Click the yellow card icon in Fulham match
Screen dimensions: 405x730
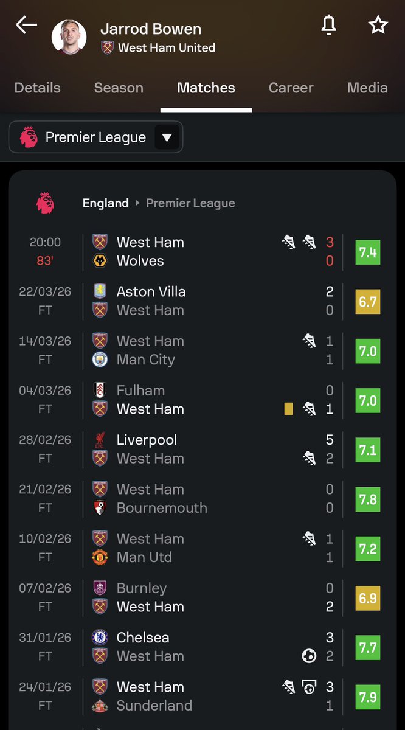click(288, 409)
